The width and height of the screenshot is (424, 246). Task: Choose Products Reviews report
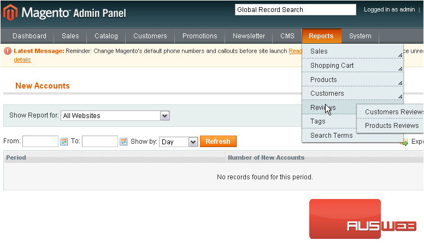pyautogui.click(x=392, y=126)
